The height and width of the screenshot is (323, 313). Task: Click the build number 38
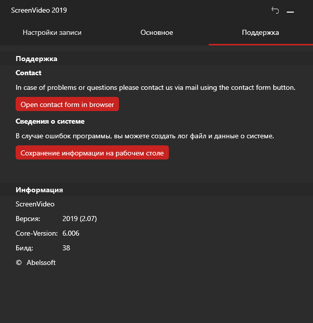tap(67, 248)
